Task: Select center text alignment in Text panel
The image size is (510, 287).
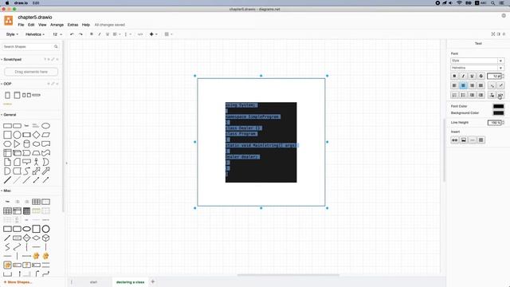Action: pyautogui.click(x=463, y=85)
